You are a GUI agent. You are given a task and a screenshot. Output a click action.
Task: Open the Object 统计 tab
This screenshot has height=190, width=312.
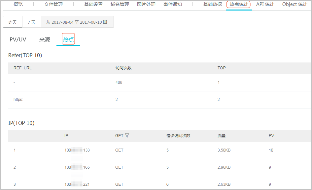click(295, 4)
